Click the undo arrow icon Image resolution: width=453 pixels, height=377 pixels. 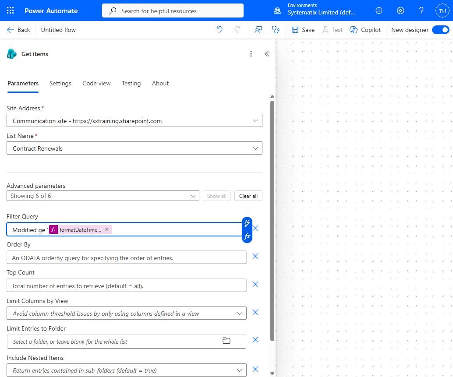[x=219, y=30]
